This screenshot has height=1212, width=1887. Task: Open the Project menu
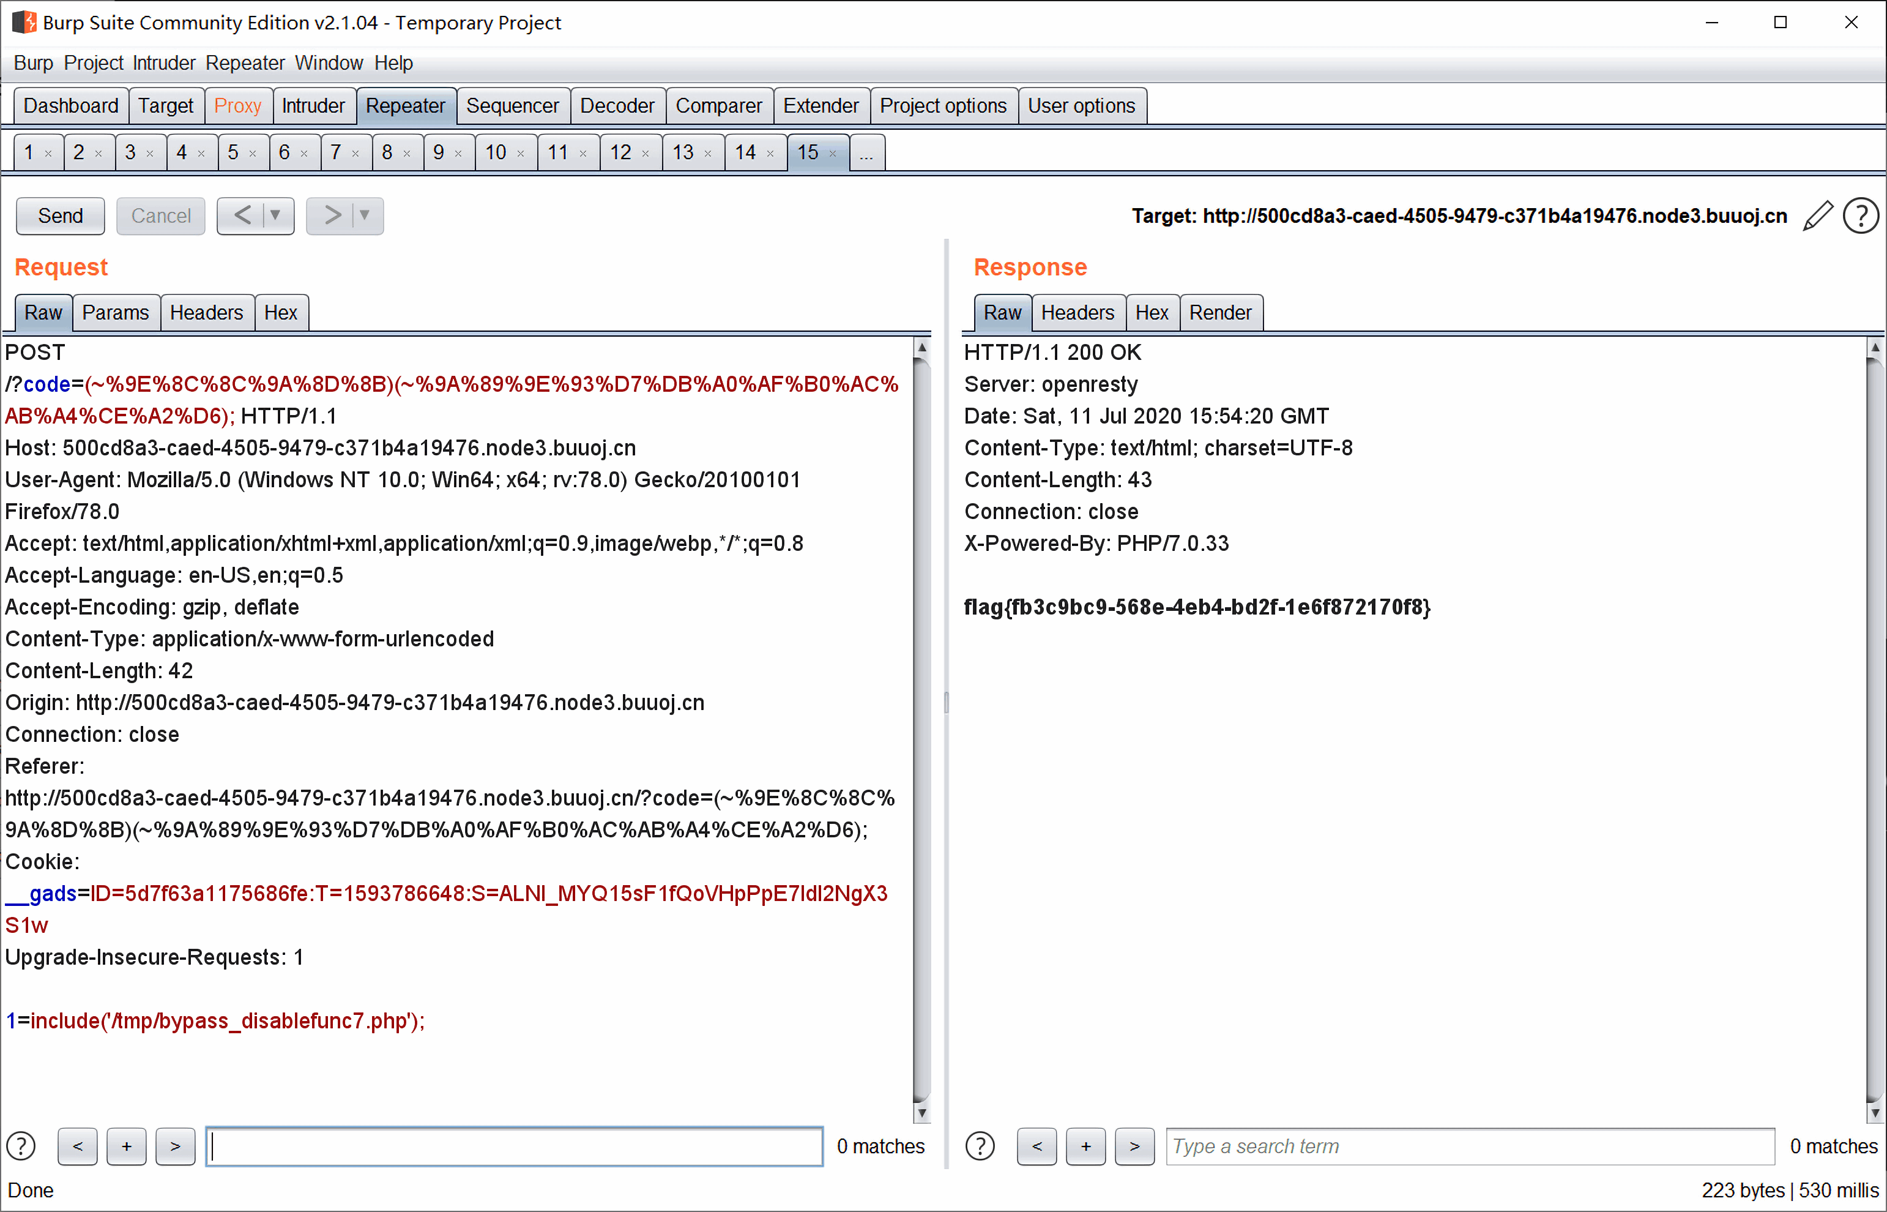(94, 63)
